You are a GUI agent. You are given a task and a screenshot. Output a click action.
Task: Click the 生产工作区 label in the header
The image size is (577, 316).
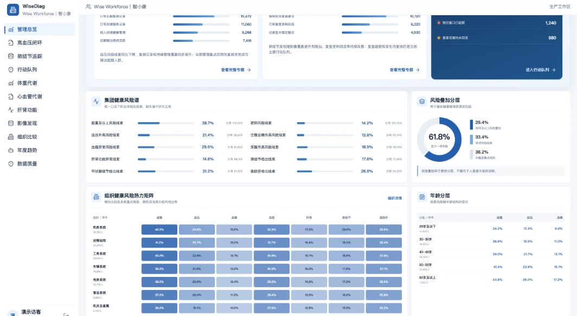click(x=560, y=7)
